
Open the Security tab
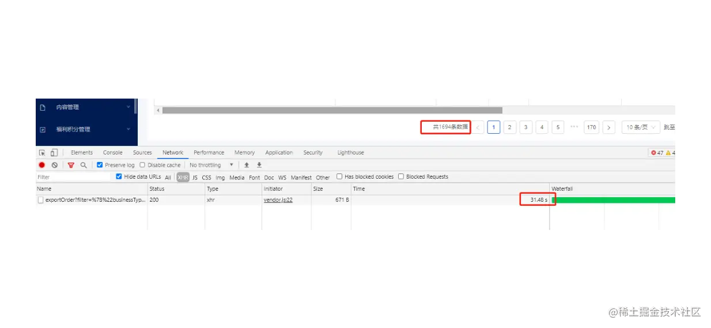tap(313, 153)
